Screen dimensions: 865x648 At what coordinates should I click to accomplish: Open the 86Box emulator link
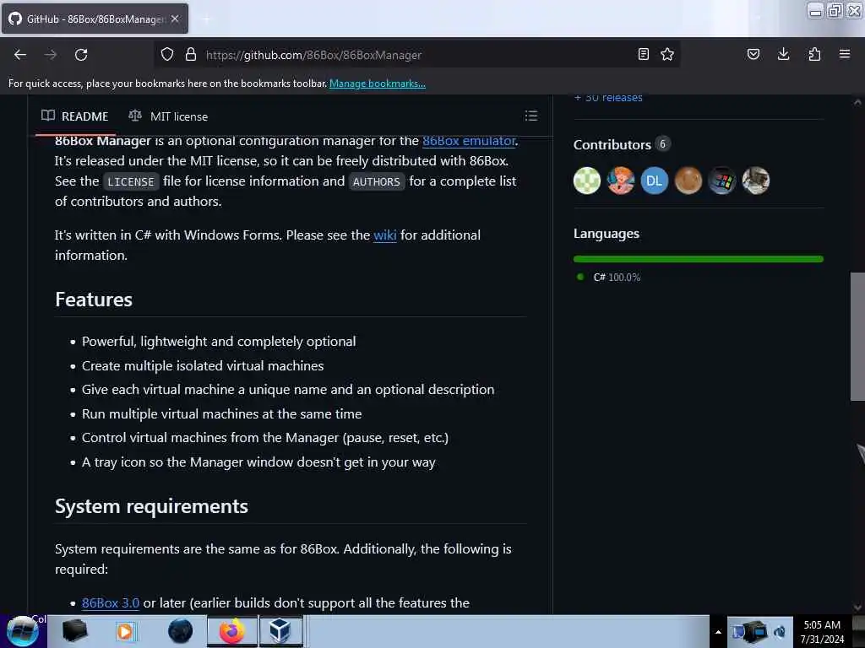point(469,141)
